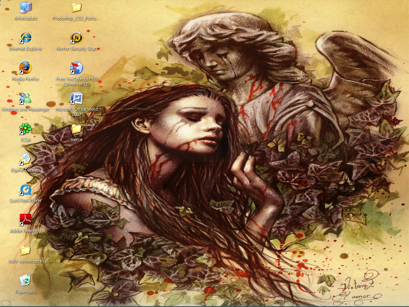Select the Mozilla Firefox shortcut icon

tap(26, 68)
